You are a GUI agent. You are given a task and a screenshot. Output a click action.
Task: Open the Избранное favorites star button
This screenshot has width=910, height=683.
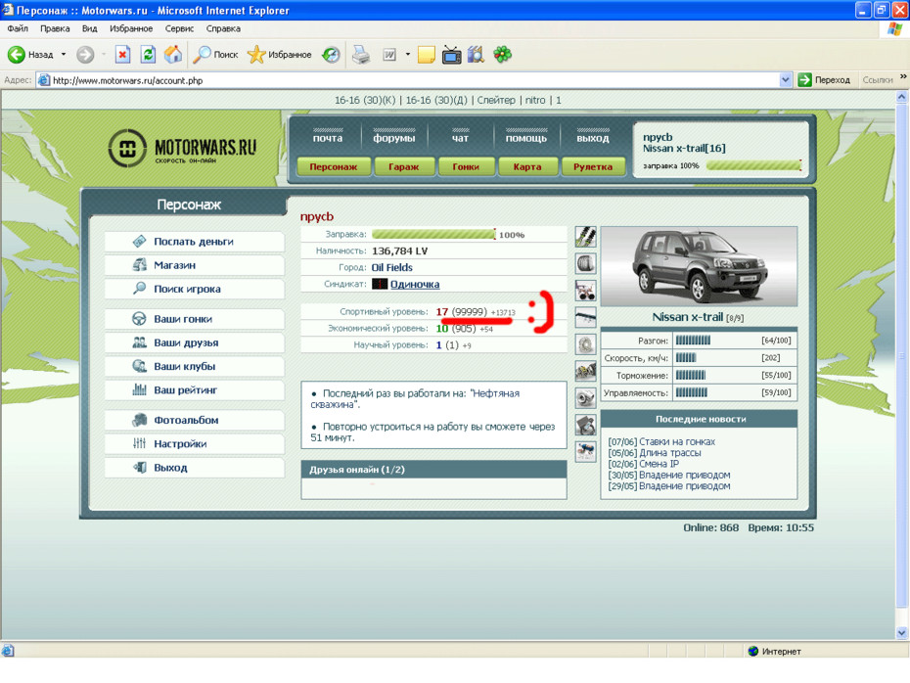click(279, 55)
